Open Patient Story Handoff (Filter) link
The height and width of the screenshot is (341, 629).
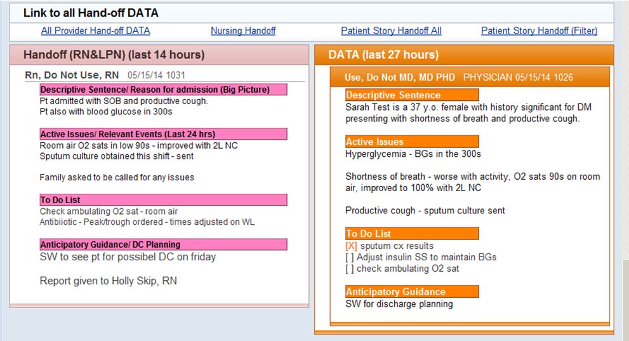coord(539,30)
